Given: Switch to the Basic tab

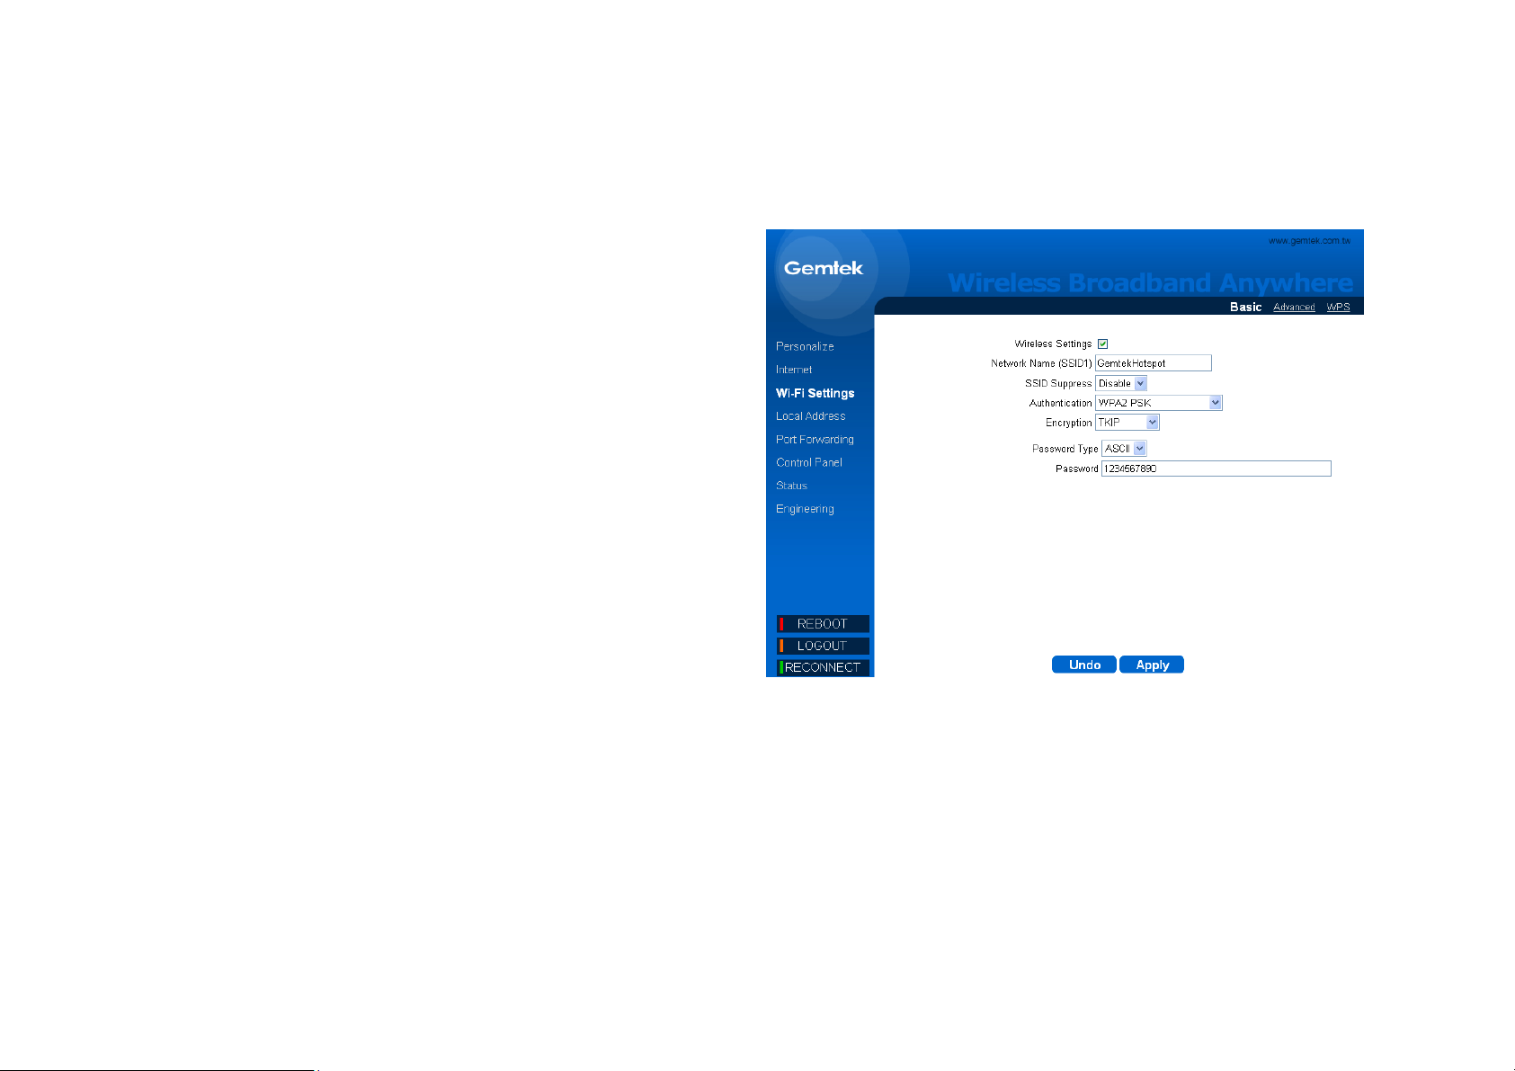Looking at the screenshot, I should 1245,307.
